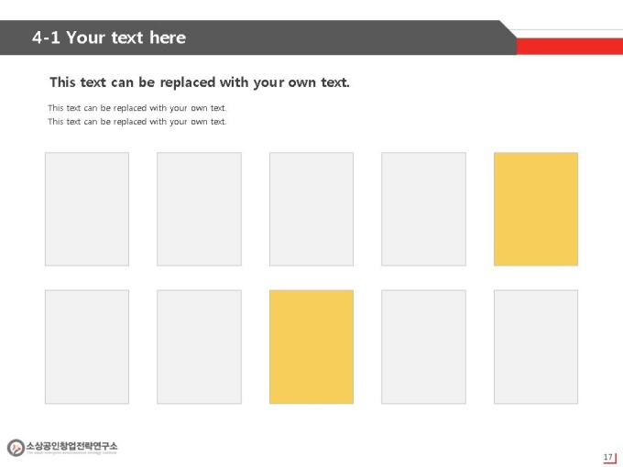Select the yellow rectangle in top row
The height and width of the screenshot is (467, 623).
tap(536, 209)
